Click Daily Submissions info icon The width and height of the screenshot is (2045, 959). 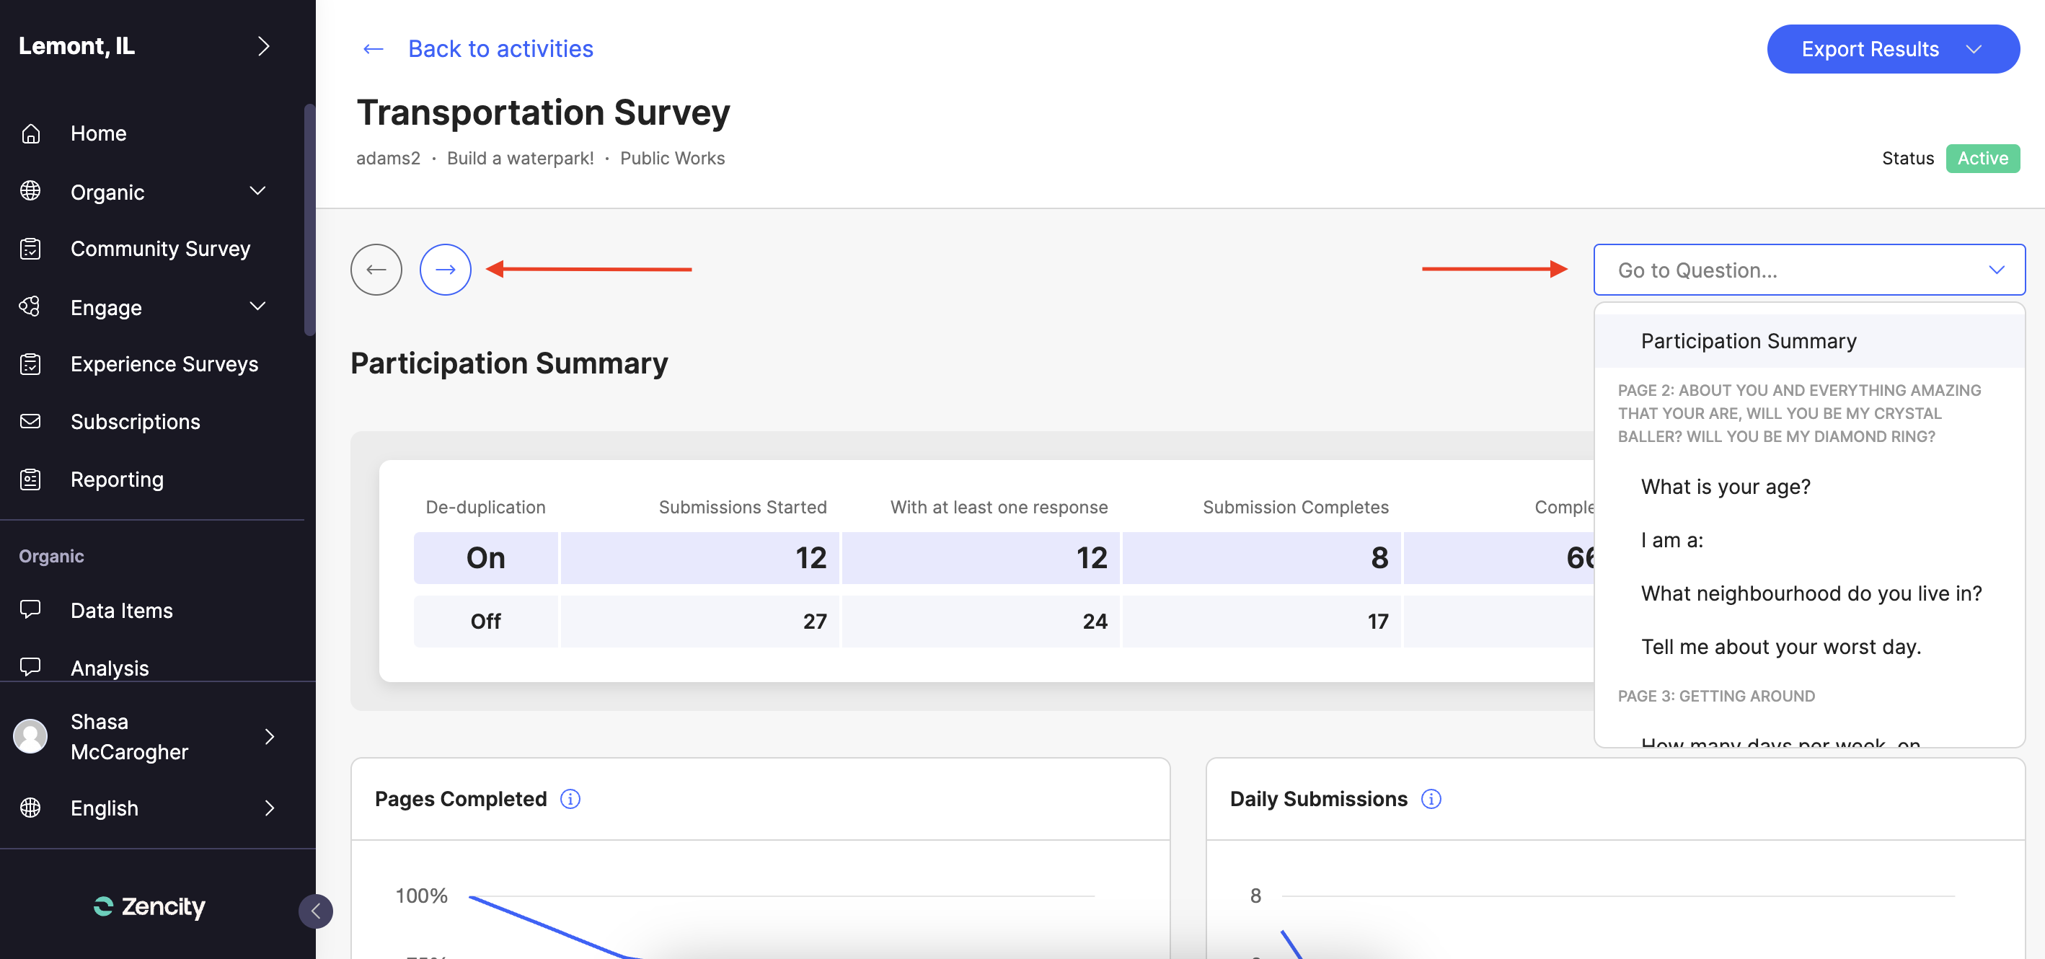1431,799
